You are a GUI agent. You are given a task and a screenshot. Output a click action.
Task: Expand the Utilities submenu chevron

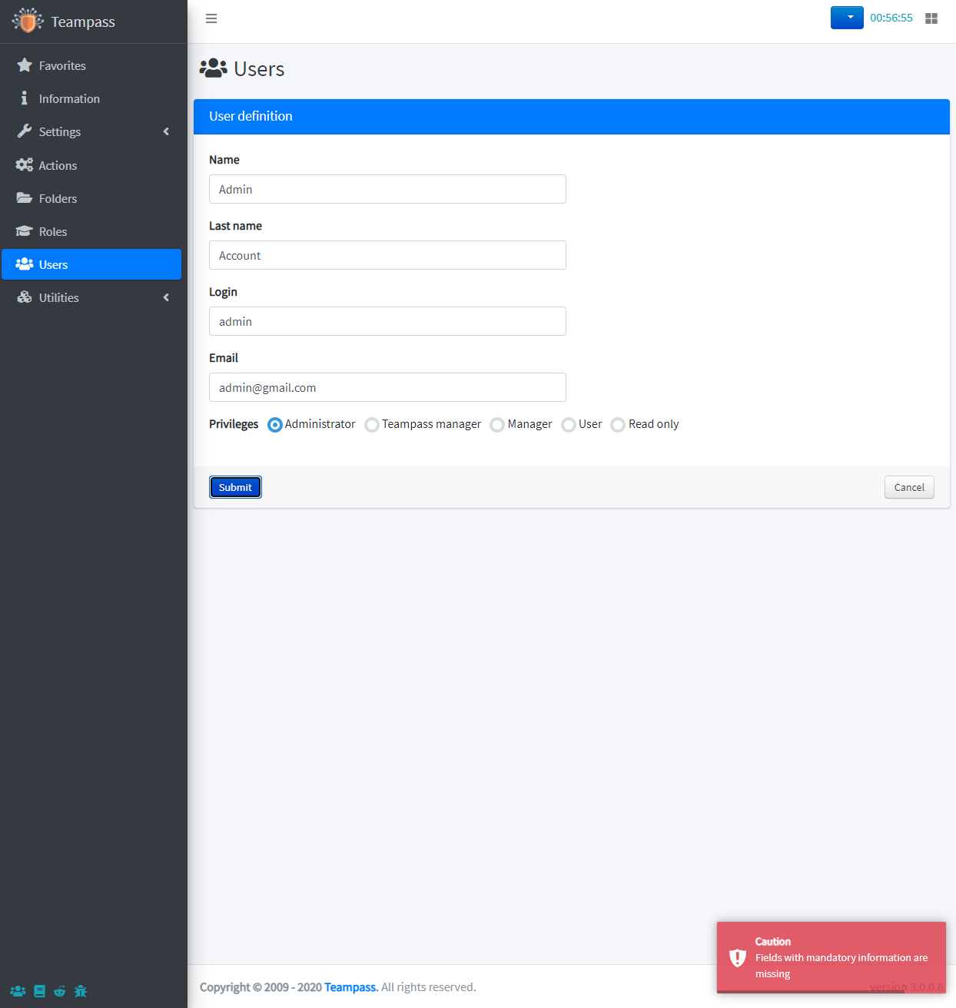166,297
